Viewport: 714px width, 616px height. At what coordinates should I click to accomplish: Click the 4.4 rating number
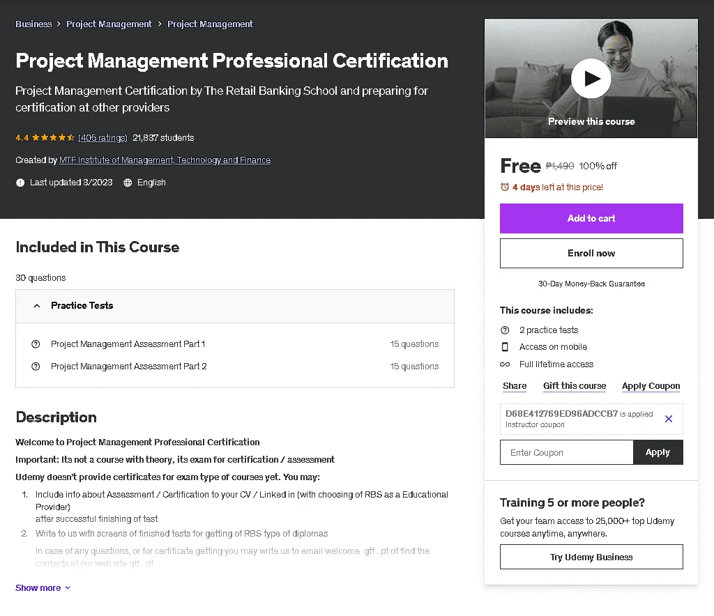click(x=22, y=138)
